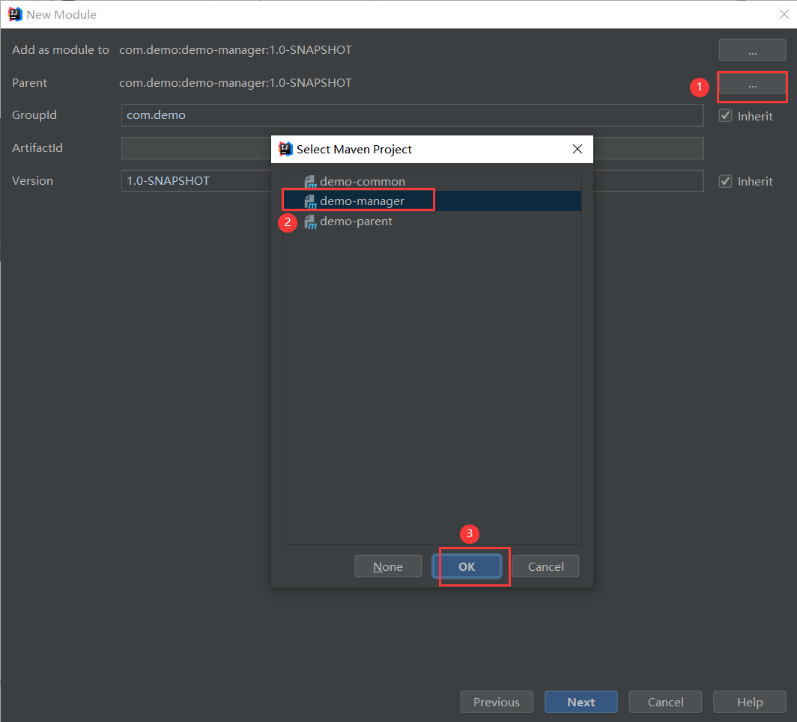Select demo-manager in project list
797x722 pixels.
432,201
